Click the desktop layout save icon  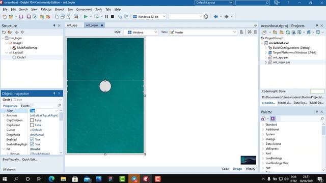coord(276,3)
